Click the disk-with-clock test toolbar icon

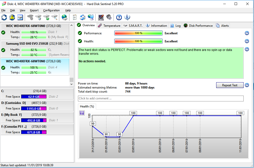tap(38, 17)
